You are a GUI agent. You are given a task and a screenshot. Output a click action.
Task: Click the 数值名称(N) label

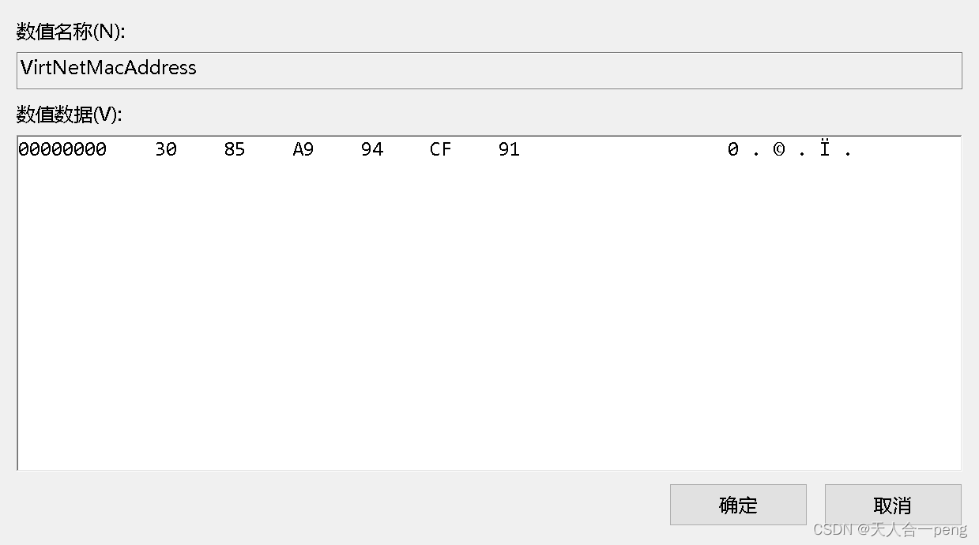(x=71, y=32)
